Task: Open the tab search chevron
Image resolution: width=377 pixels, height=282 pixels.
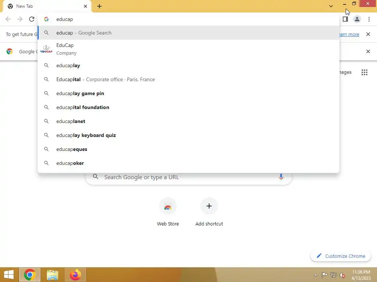Action: click(x=331, y=6)
